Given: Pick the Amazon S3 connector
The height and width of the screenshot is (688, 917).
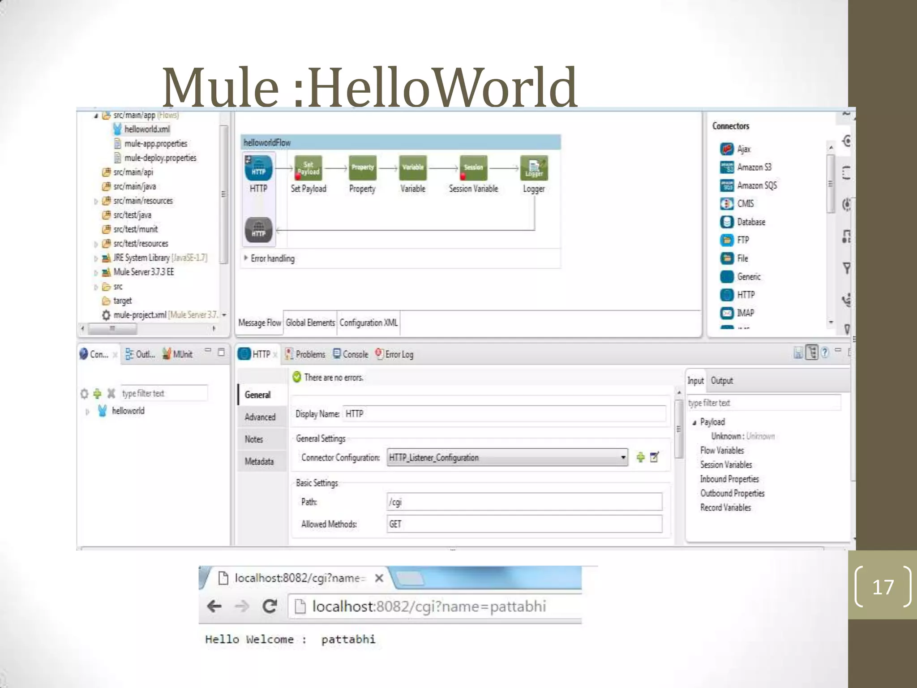Looking at the screenshot, I should click(746, 167).
